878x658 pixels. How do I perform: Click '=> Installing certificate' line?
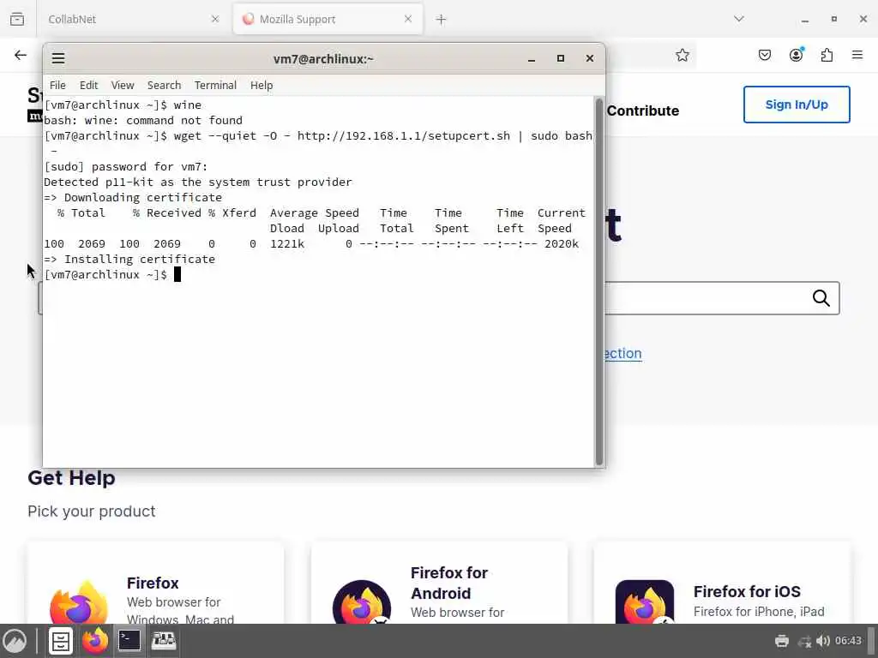coord(129,259)
